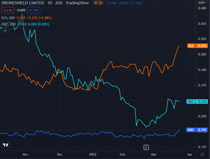Click the 0.500 price axis value
Viewport: 210px width, 159px height.
(202, 54)
